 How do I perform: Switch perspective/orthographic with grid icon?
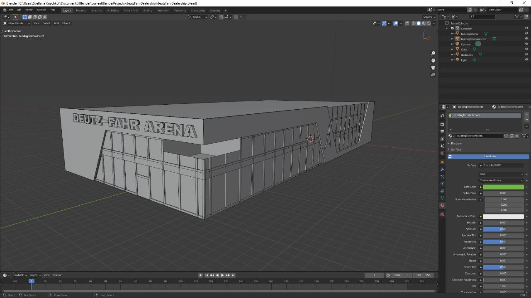click(433, 74)
